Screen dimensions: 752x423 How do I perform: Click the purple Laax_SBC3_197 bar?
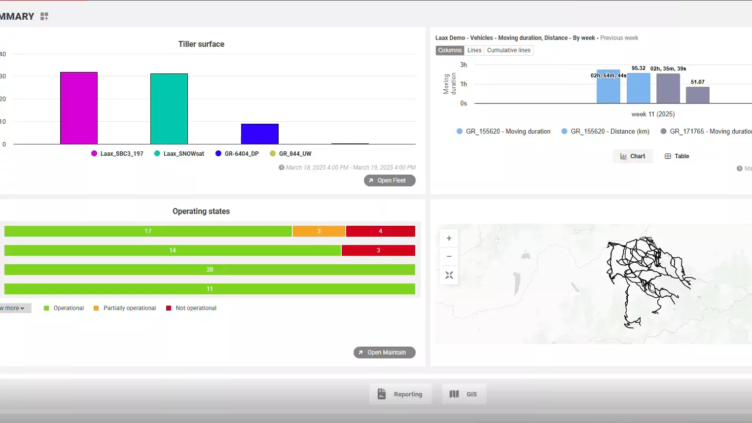tap(79, 108)
